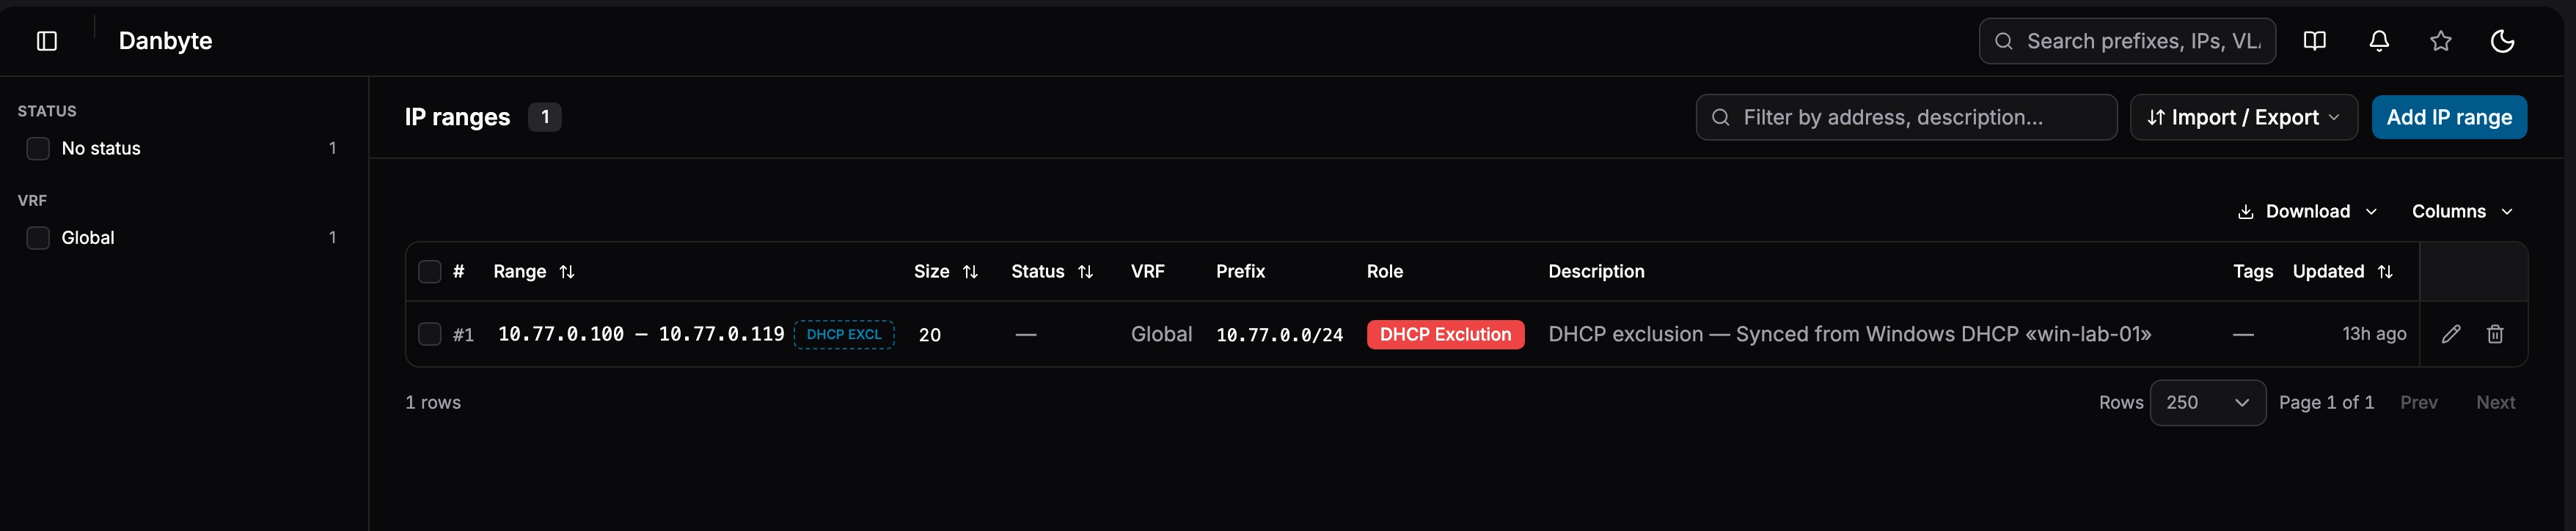Check the Global VRF filter checkbox

38,237
